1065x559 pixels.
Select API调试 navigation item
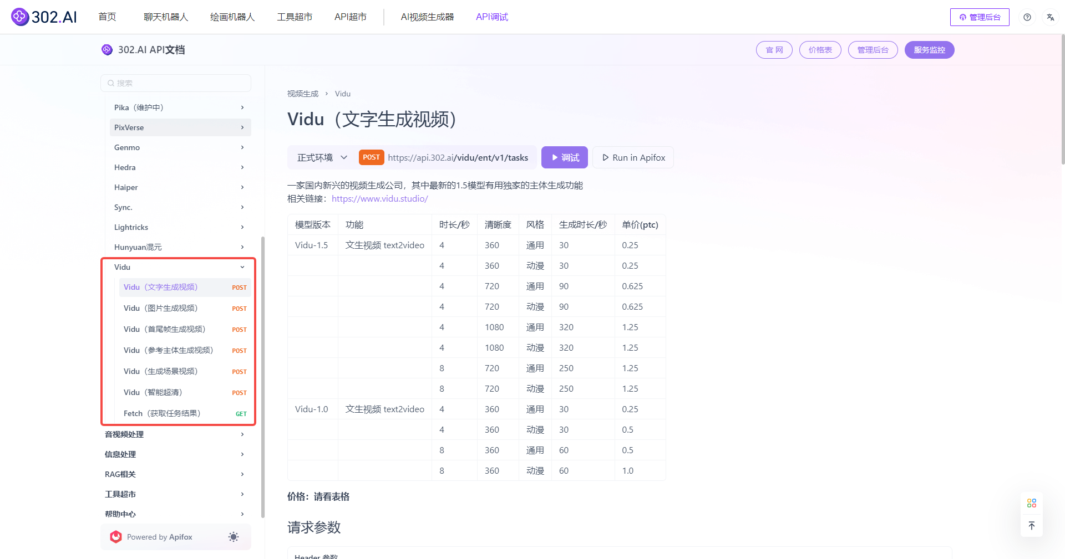tap(492, 17)
